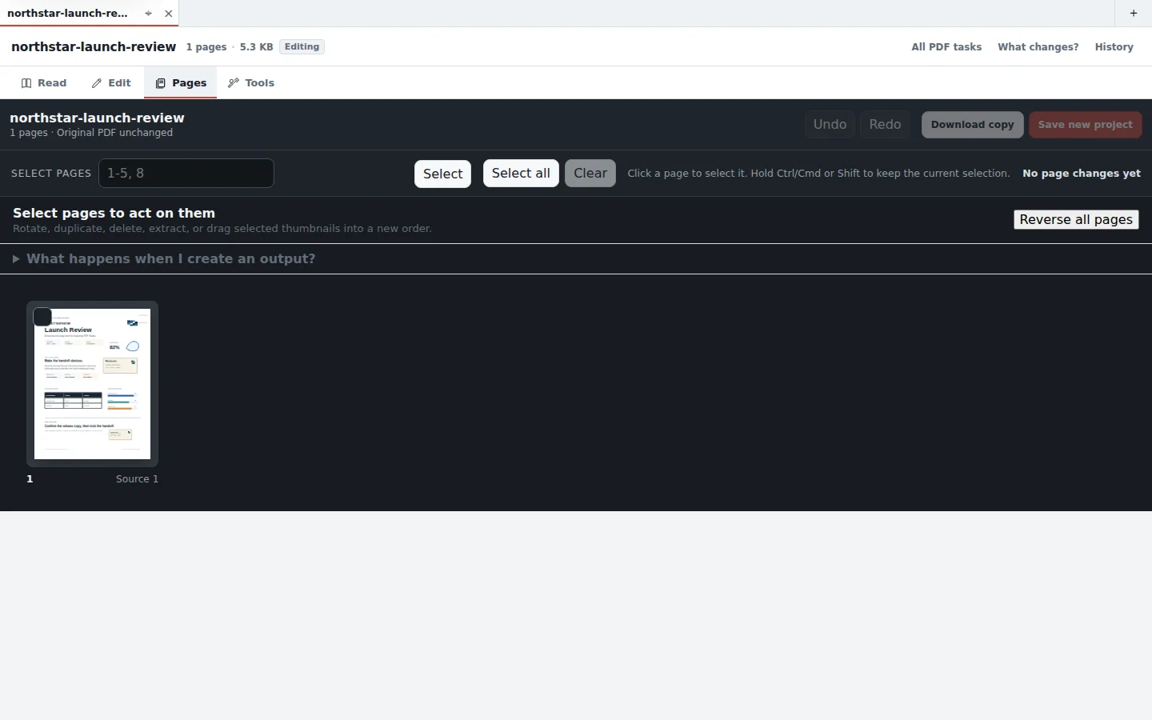Open the Pages tab
The width and height of the screenshot is (1152, 720).
[x=181, y=83]
